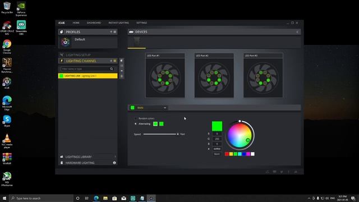This screenshot has height=202, width=359.
Task: Click the third icon in layer side toolbar
Action: click(122, 71)
